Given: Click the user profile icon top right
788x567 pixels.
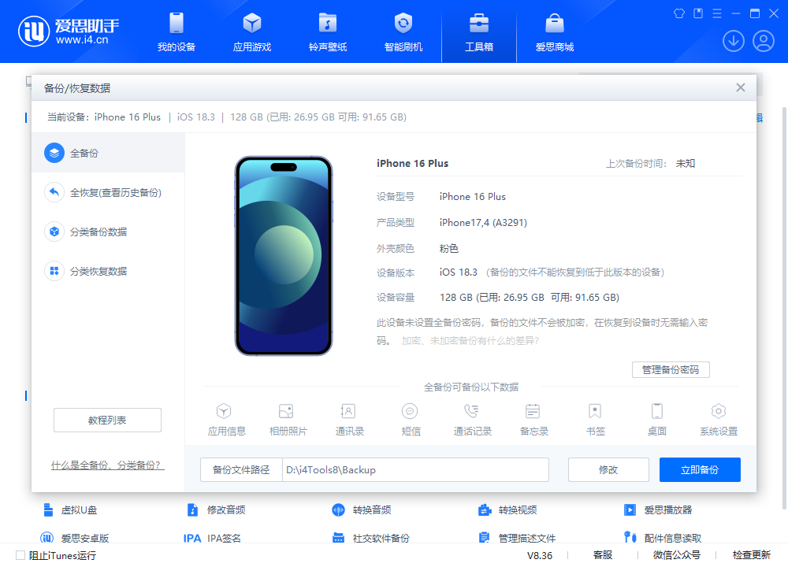Looking at the screenshot, I should (763, 40).
